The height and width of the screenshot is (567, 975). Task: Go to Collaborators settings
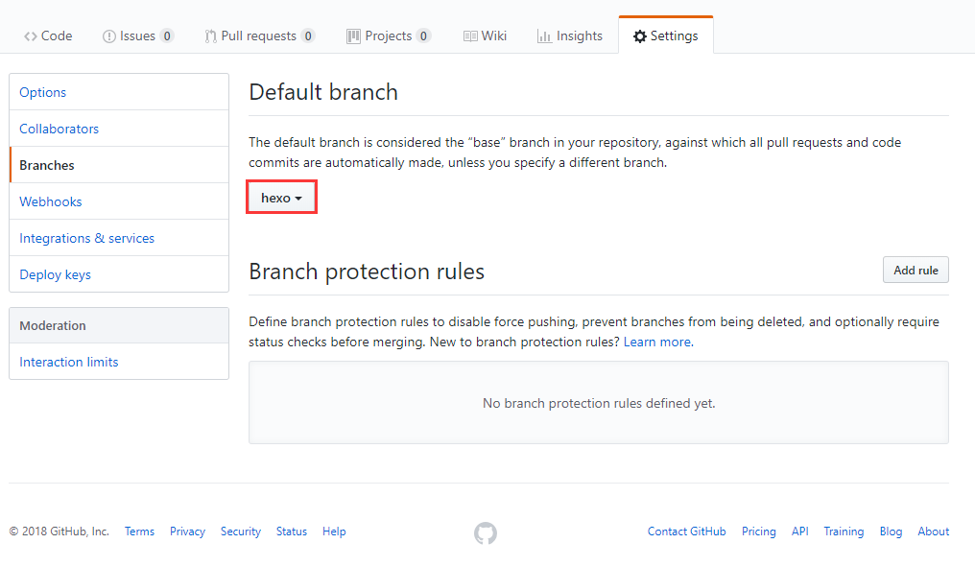pyautogui.click(x=59, y=129)
